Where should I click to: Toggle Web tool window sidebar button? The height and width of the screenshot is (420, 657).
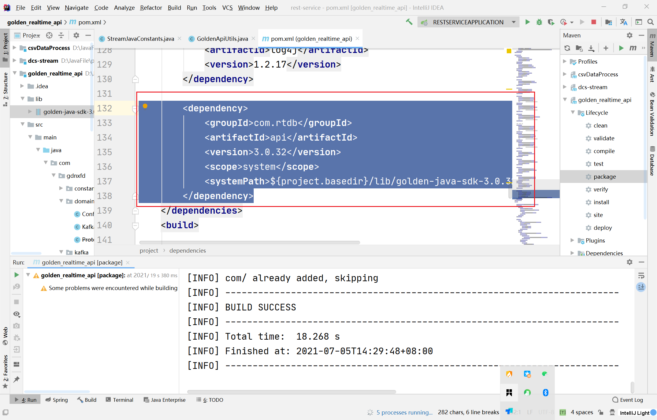(5, 336)
